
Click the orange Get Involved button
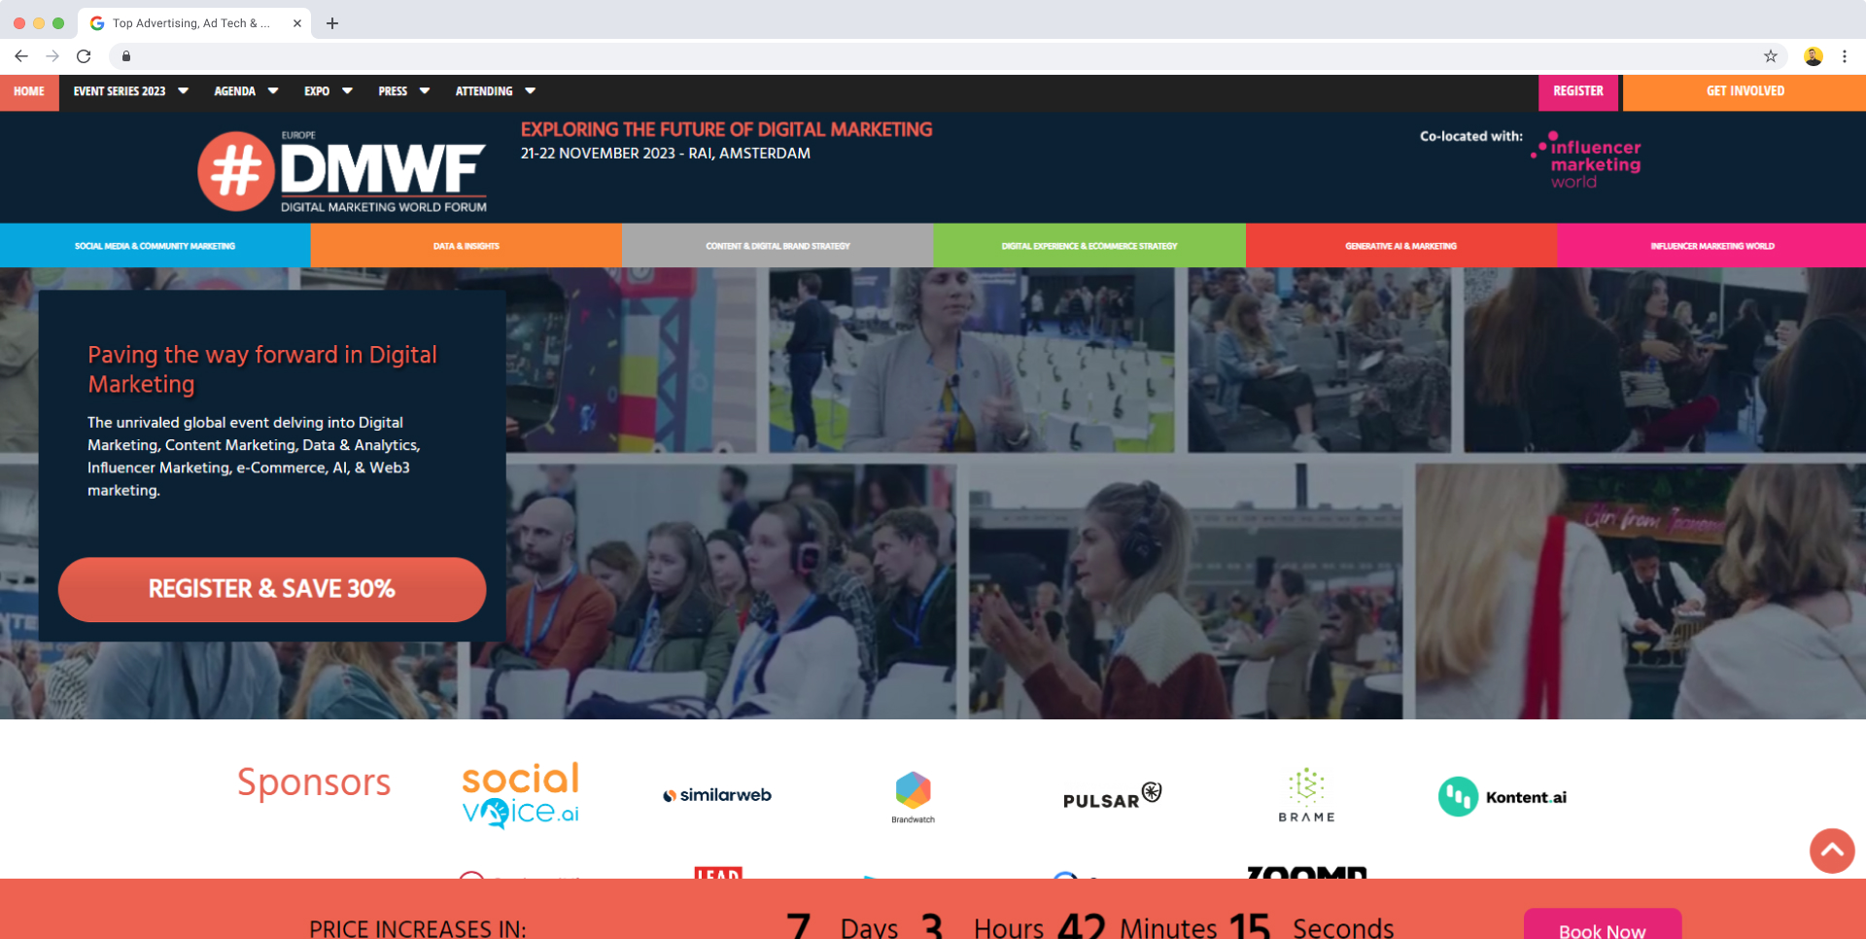click(1745, 91)
